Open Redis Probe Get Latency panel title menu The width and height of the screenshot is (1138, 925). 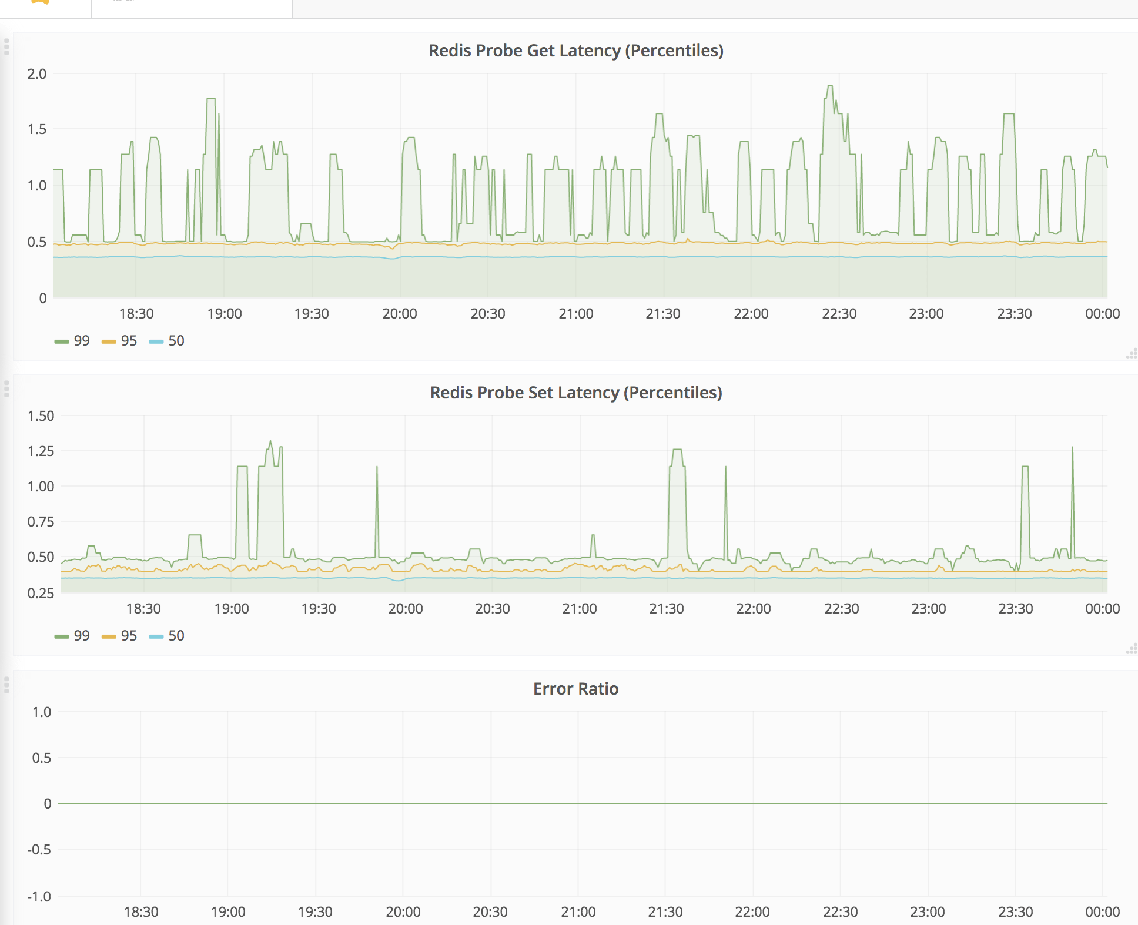pos(575,51)
